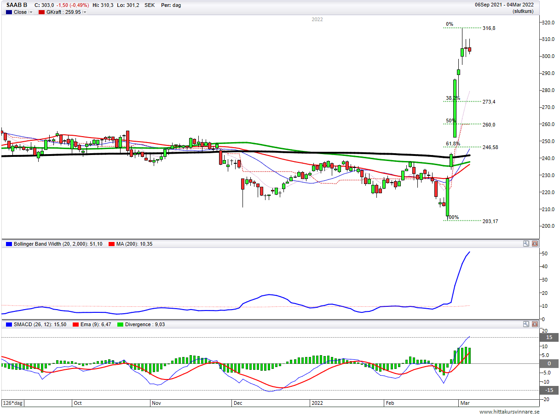The height and width of the screenshot is (414, 560).
Task: Click the 'Divergence : 9,03' label
Action: (x=144, y=324)
